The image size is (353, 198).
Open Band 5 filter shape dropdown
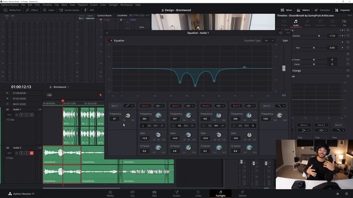(250, 106)
